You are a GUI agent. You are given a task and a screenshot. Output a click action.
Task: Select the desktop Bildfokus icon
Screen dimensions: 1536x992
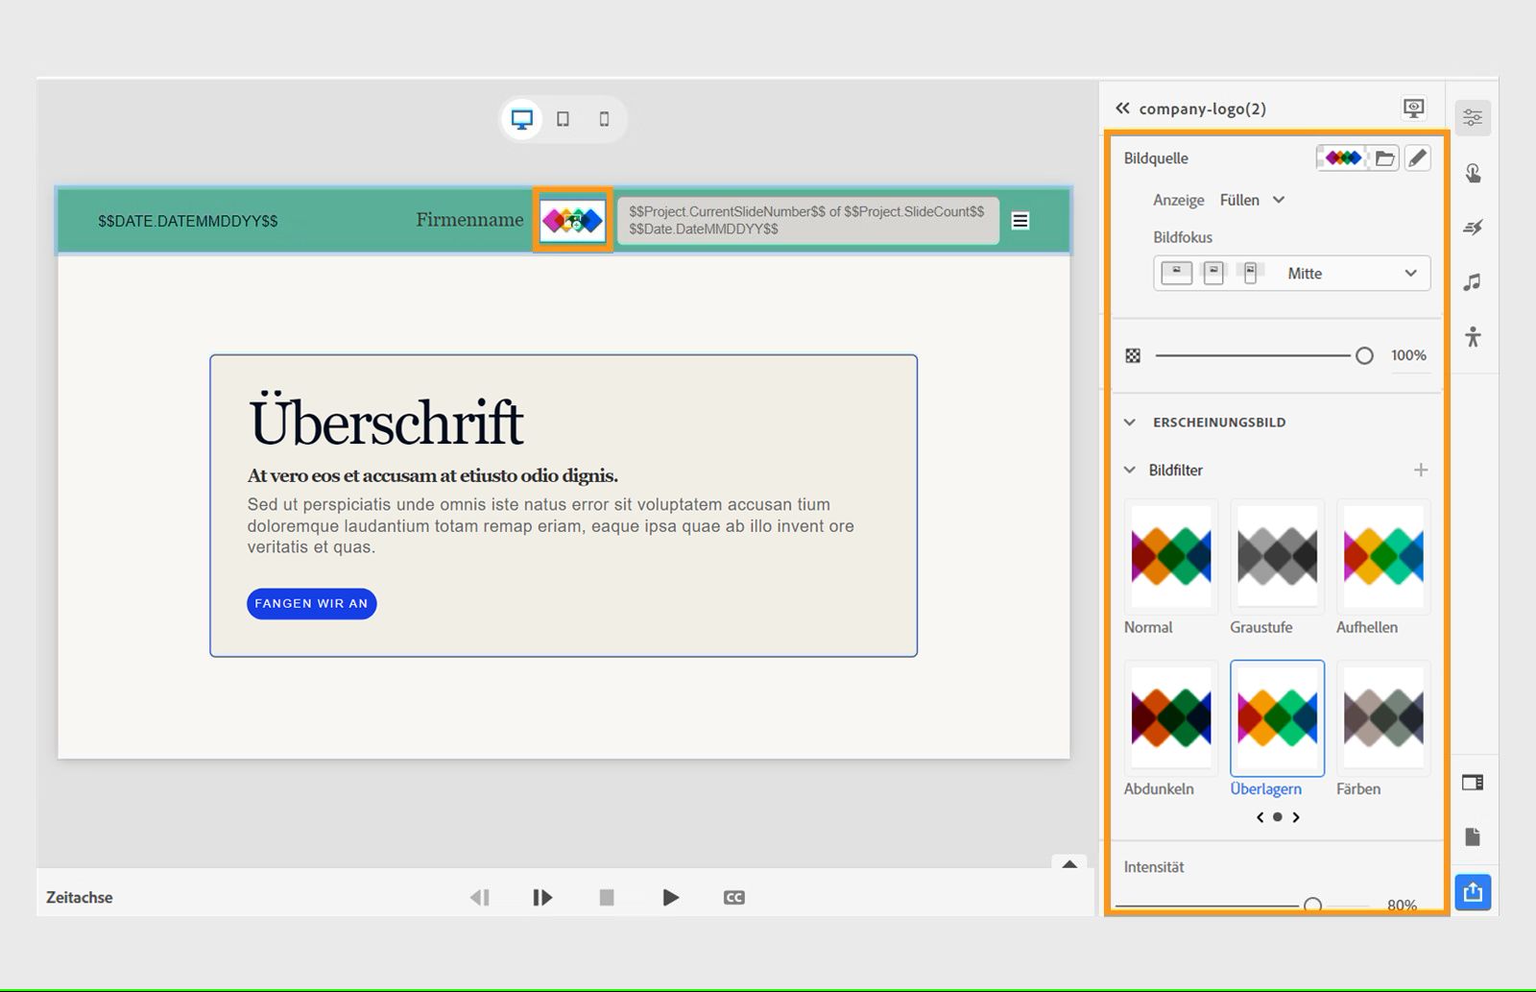click(x=1176, y=273)
